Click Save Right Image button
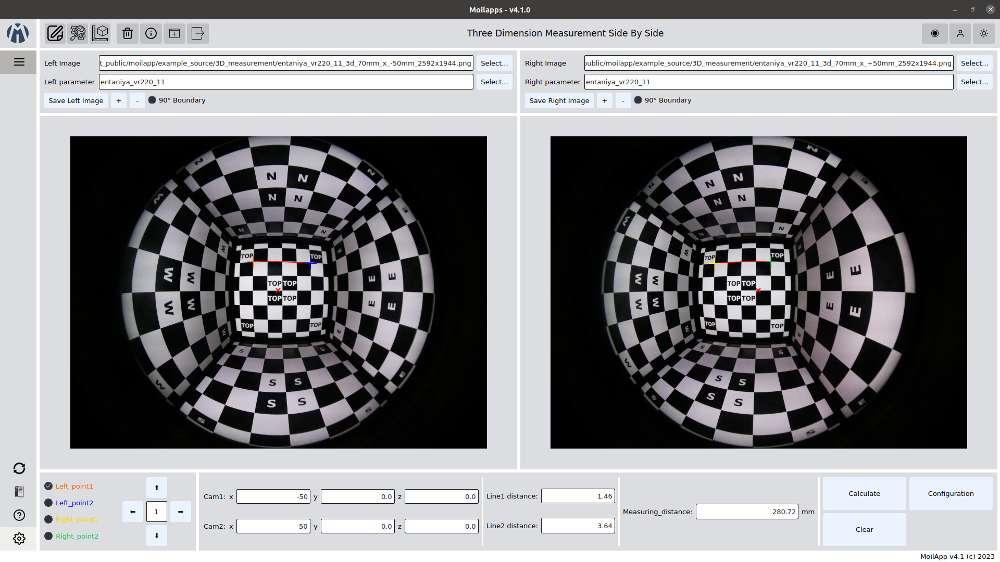Screen dimensions: 1000x562 coord(559,100)
